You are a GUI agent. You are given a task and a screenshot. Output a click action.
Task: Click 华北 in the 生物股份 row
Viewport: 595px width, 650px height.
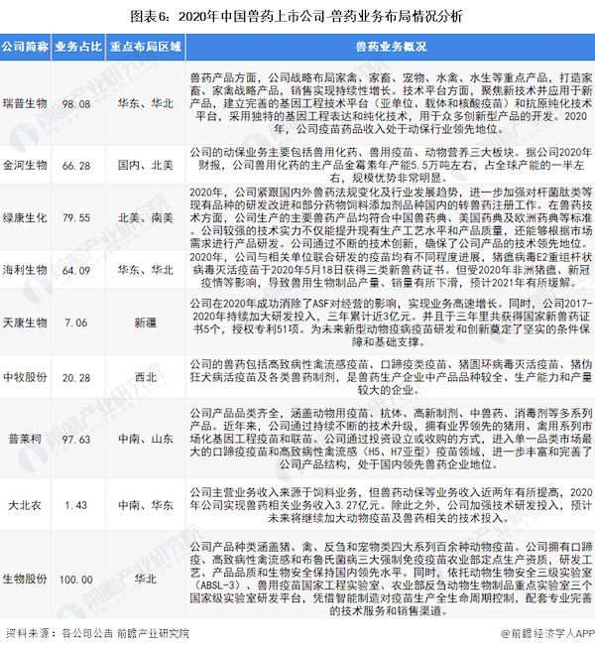point(146,580)
